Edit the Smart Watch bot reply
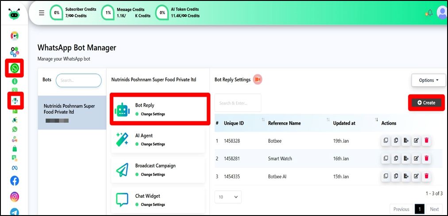This screenshot has height=216, width=448. (x=416, y=158)
